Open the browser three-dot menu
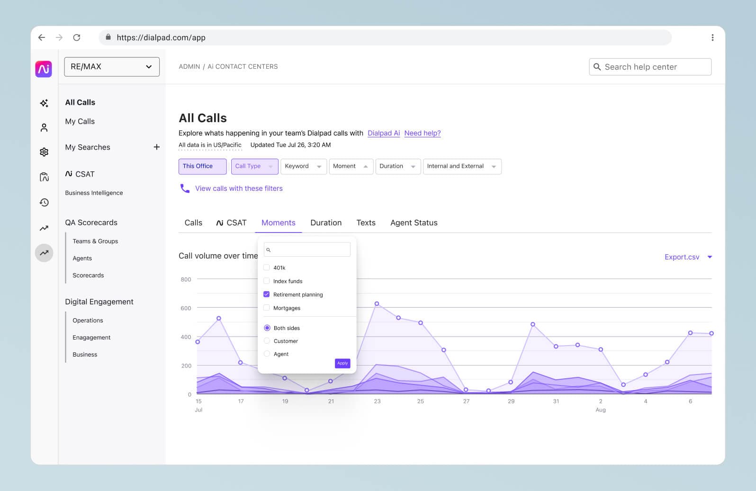 [712, 37]
